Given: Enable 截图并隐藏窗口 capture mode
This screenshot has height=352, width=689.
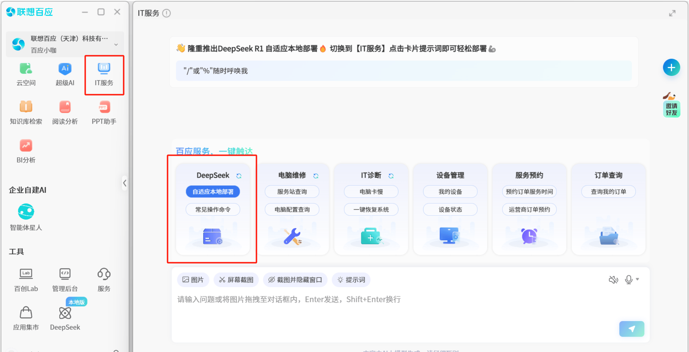Looking at the screenshot, I should point(295,279).
